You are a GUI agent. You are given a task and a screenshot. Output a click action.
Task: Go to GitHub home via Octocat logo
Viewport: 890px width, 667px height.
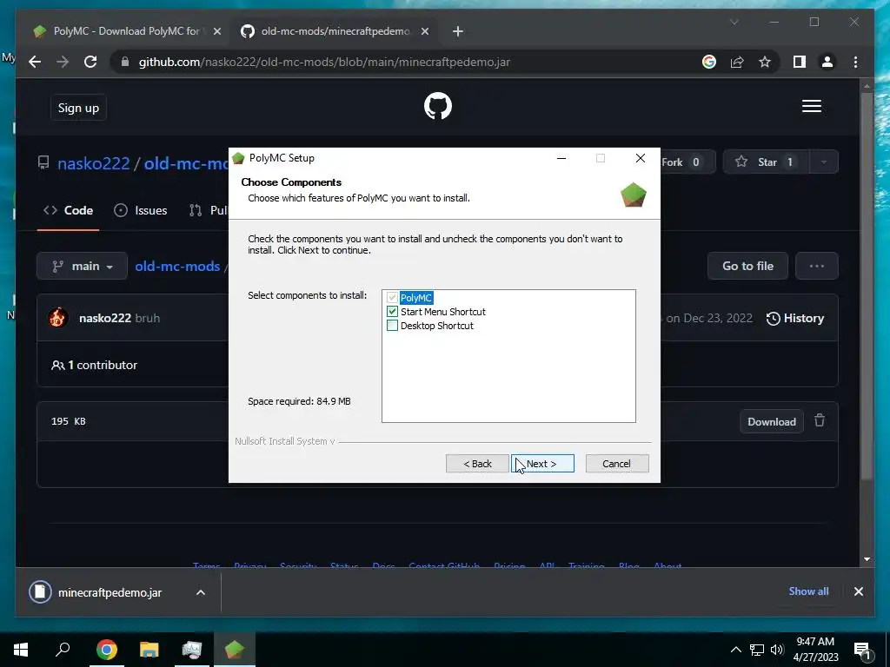(x=438, y=106)
